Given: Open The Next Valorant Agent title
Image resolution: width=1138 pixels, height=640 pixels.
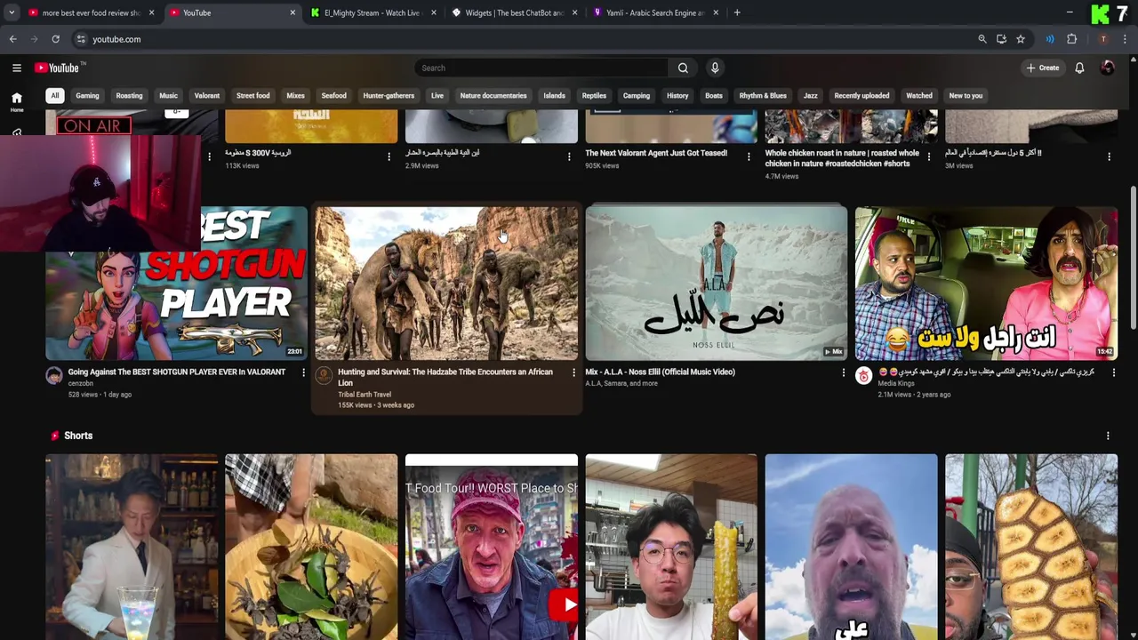Looking at the screenshot, I should [x=656, y=153].
